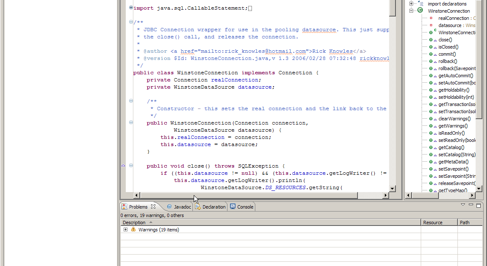This screenshot has width=487, height=266.
Task: Click the editor horizontal scrollbar left arrow
Action: [x=136, y=195]
